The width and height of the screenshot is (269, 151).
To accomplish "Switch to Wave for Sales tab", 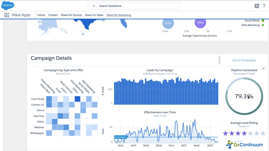I will coord(94,15).
